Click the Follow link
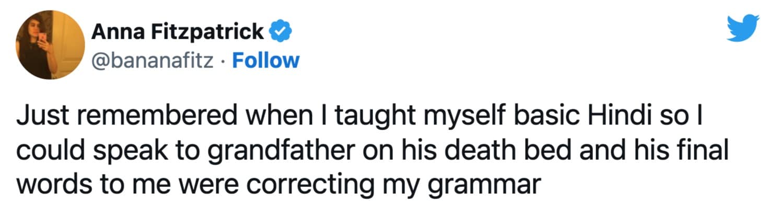The height and width of the screenshot is (212, 770). pyautogui.click(x=265, y=61)
